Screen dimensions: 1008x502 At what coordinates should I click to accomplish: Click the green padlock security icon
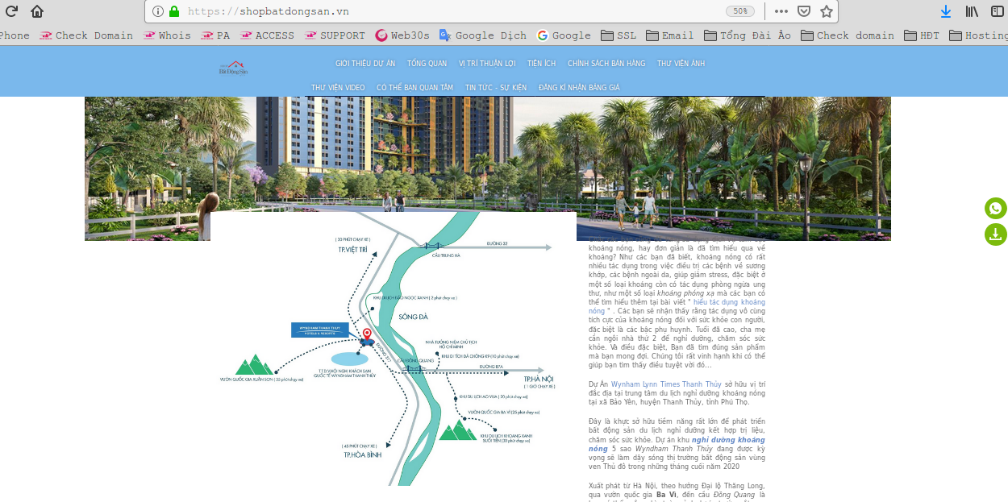point(173,11)
